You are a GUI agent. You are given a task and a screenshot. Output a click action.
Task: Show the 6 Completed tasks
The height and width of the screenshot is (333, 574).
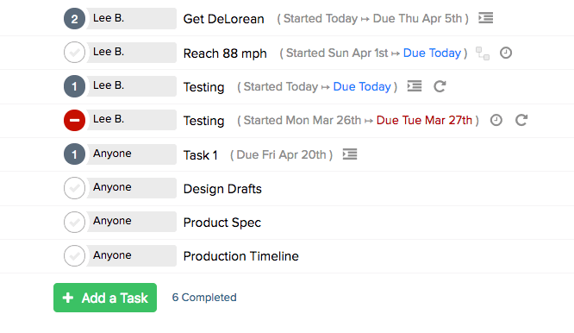(204, 298)
